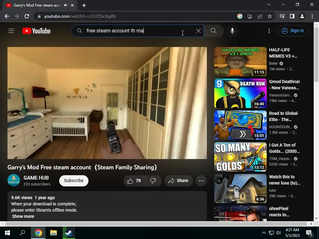Image resolution: width=319 pixels, height=239 pixels.
Task: Click the VanossGam... channel name
Action: pyautogui.click(x=281, y=95)
